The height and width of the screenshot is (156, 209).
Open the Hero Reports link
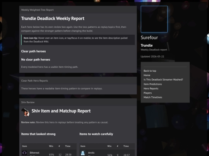(151, 89)
